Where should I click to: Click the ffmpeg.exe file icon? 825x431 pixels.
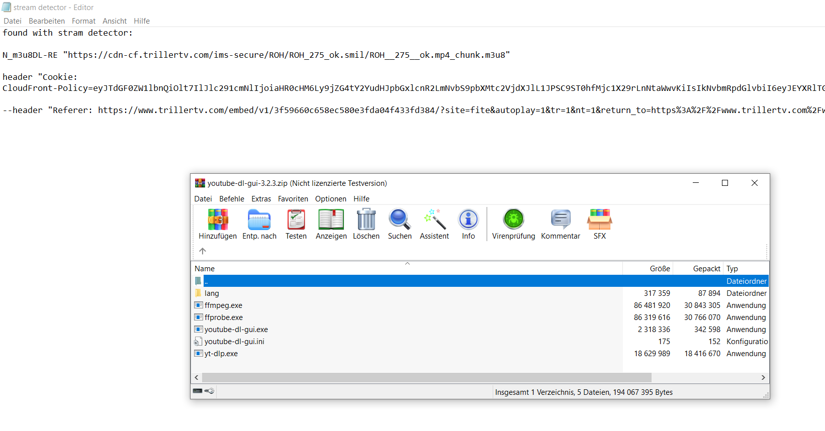tap(199, 305)
